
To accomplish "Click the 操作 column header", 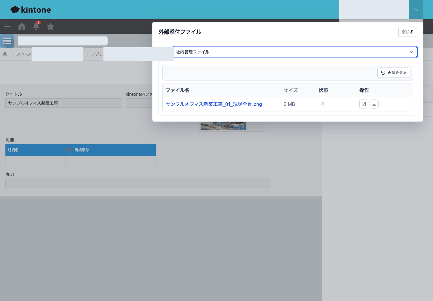I will click(x=364, y=90).
